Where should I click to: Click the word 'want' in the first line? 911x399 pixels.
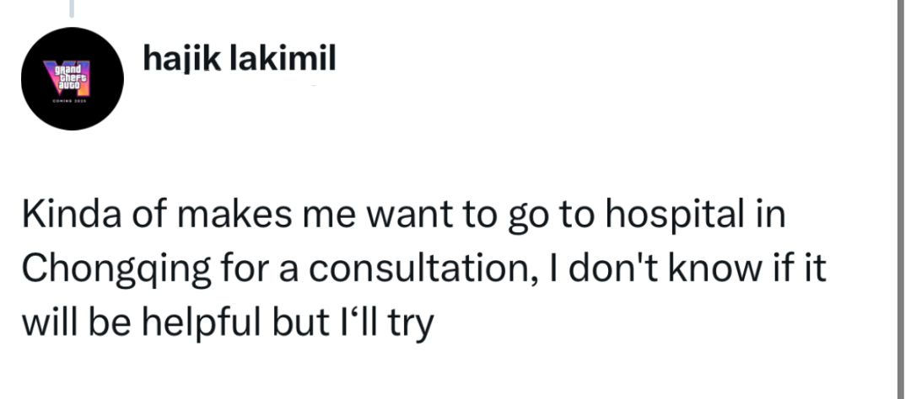[410, 215]
